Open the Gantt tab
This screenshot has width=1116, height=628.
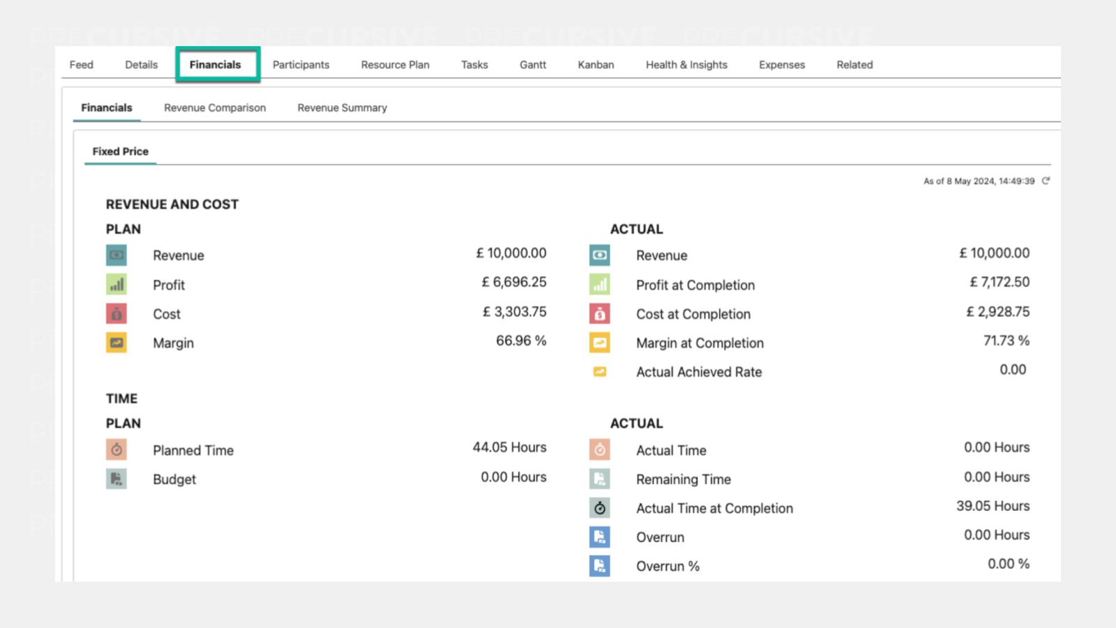pyautogui.click(x=532, y=65)
